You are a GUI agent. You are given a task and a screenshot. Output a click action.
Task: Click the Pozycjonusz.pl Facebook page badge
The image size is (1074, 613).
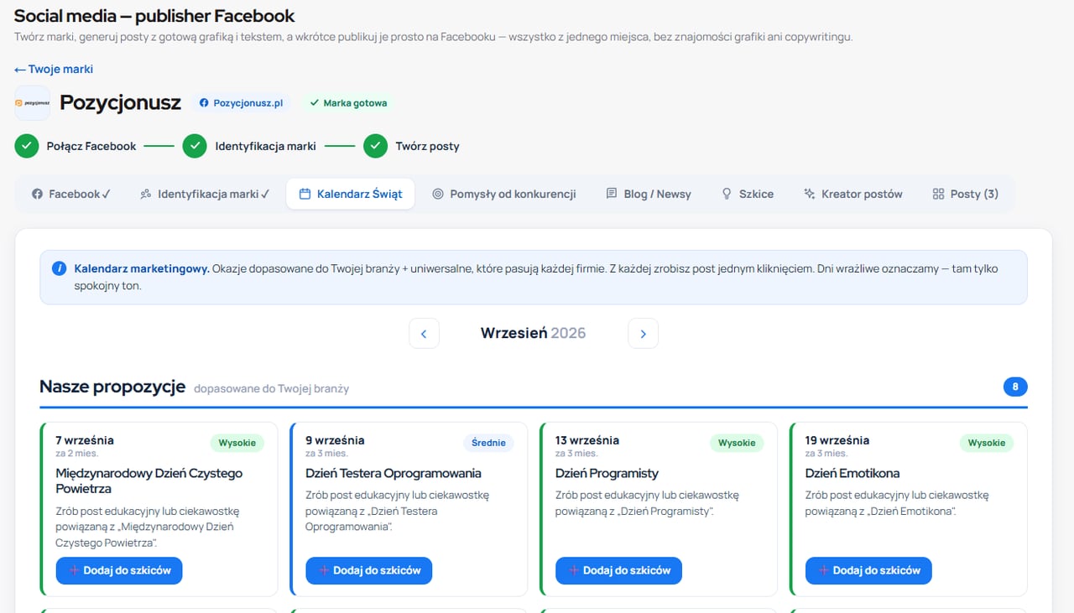click(241, 103)
